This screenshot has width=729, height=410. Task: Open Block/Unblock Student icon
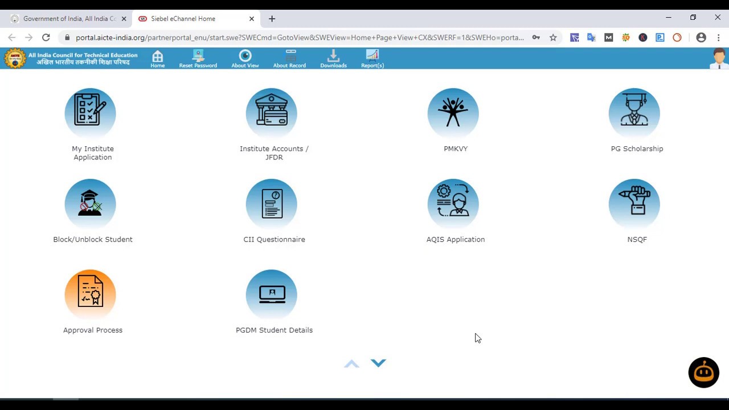point(90,204)
